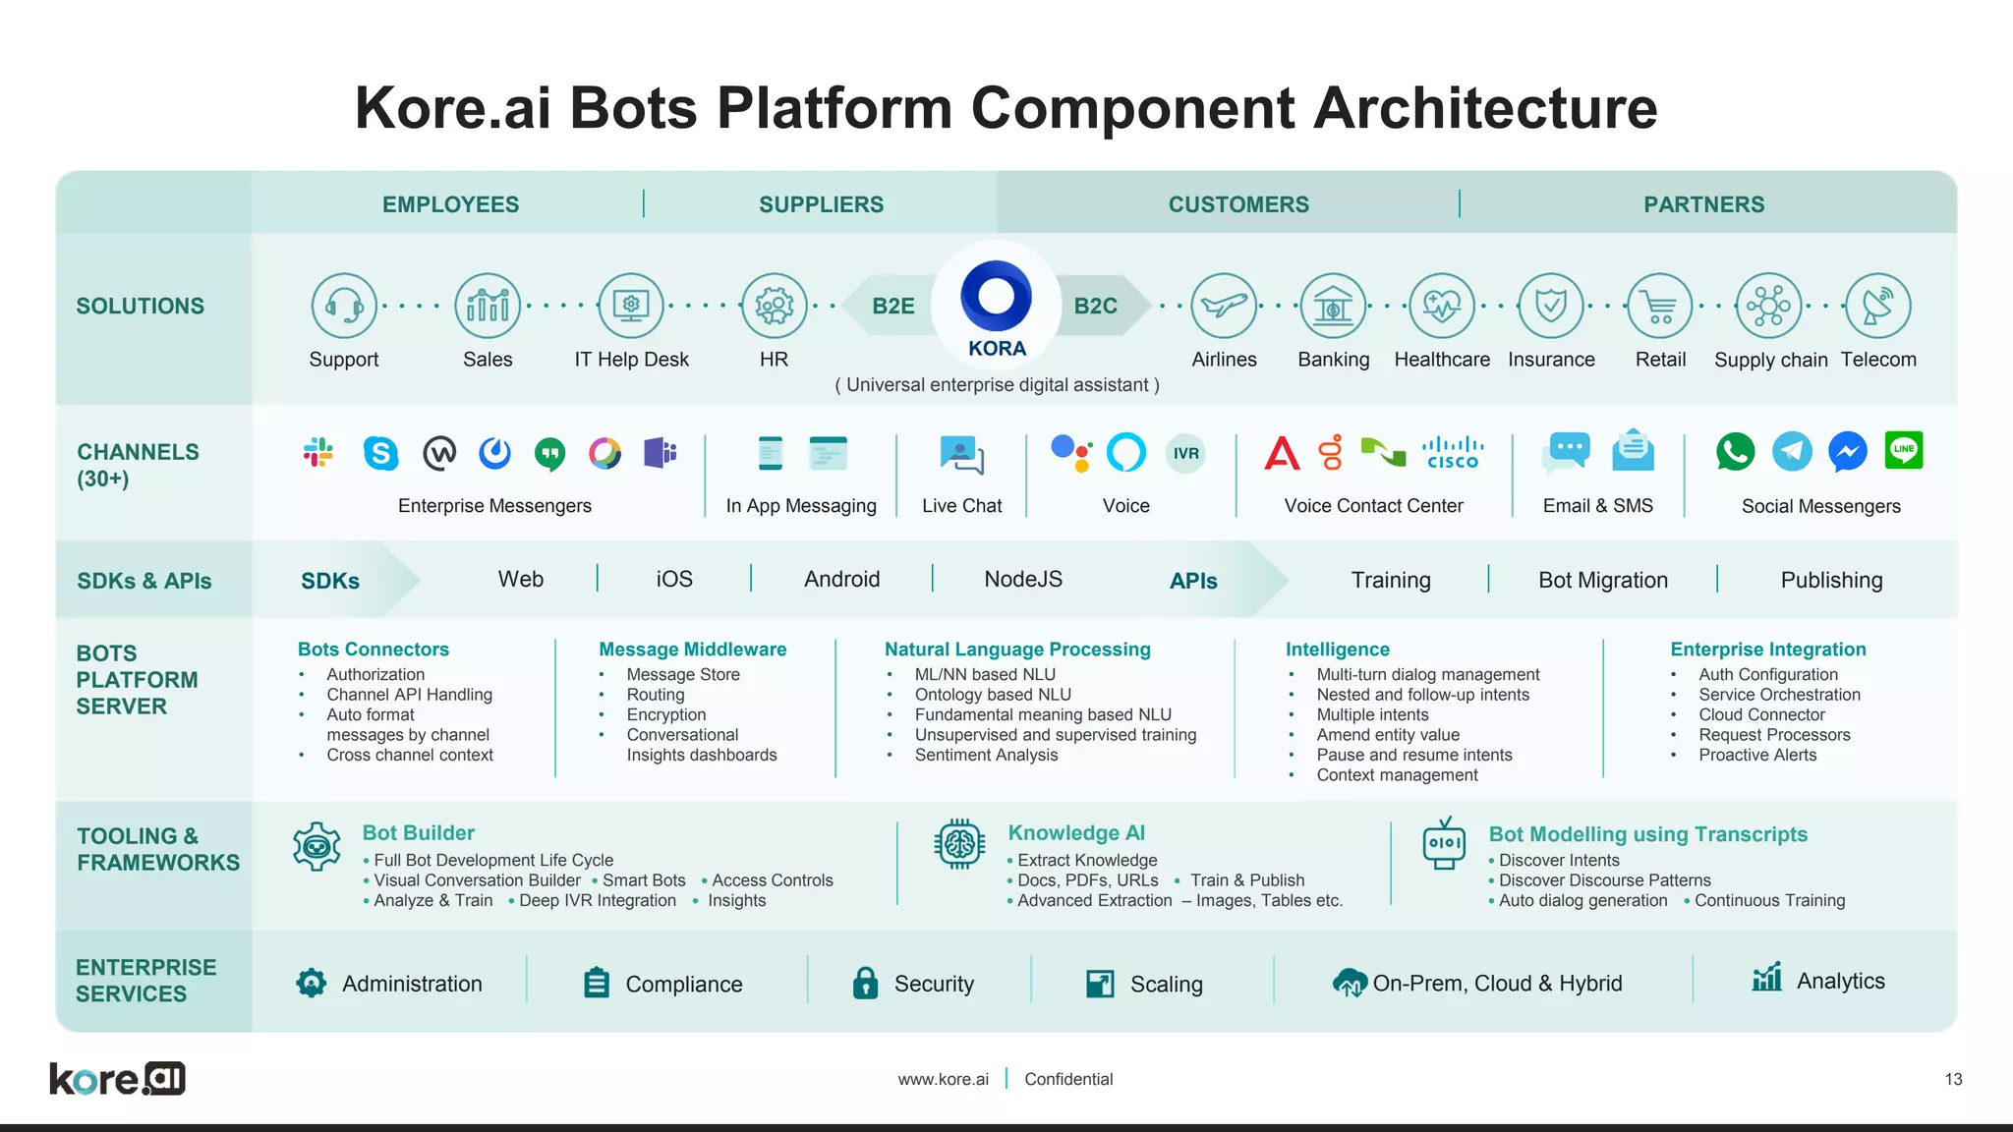Click the kore.ai footer logo

117,1078
